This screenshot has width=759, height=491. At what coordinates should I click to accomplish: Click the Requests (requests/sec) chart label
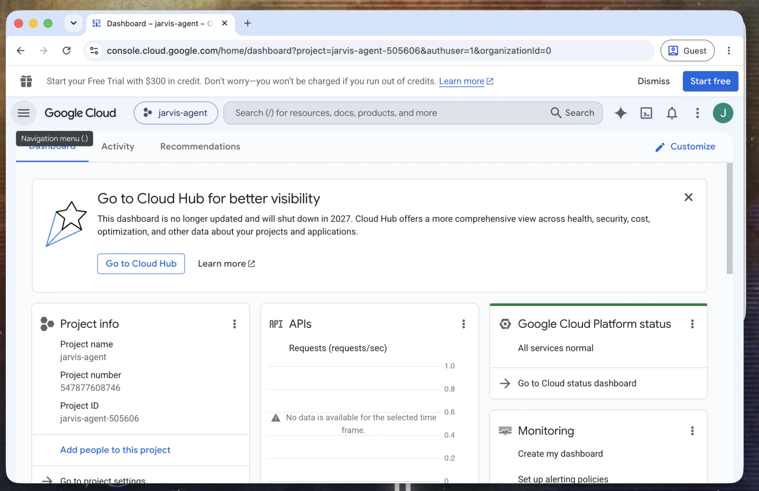click(338, 348)
